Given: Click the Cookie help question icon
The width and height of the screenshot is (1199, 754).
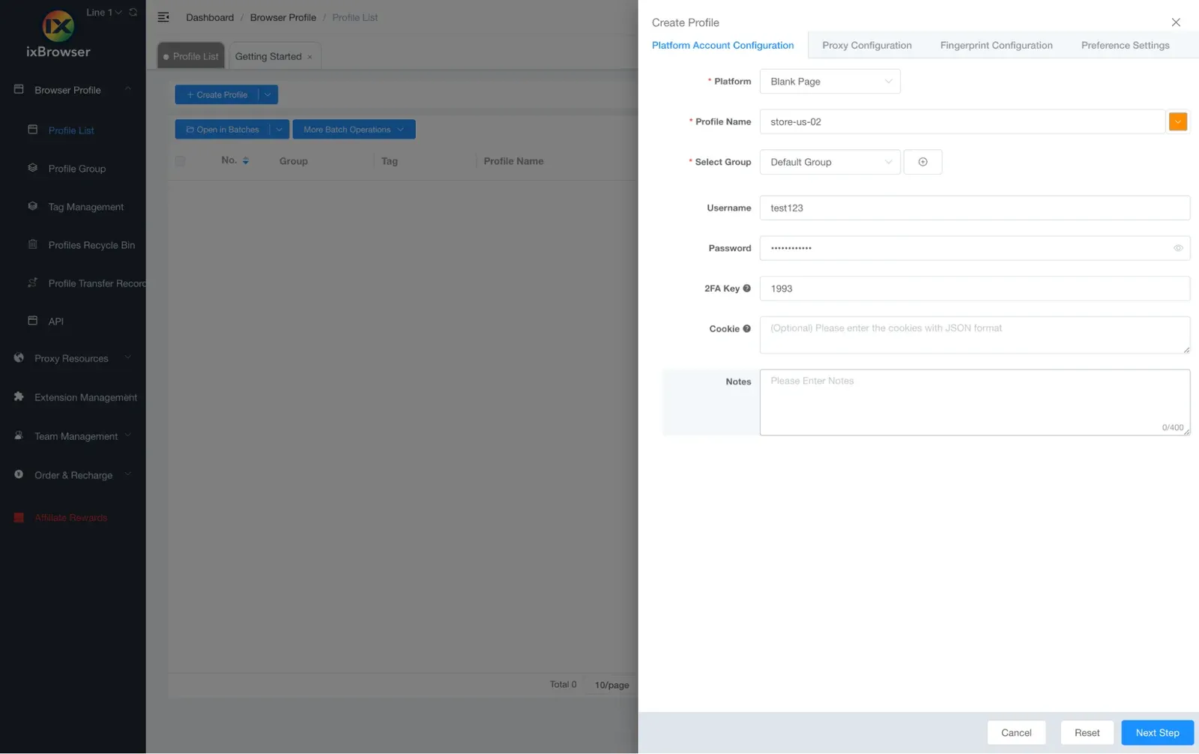Looking at the screenshot, I should point(746,328).
